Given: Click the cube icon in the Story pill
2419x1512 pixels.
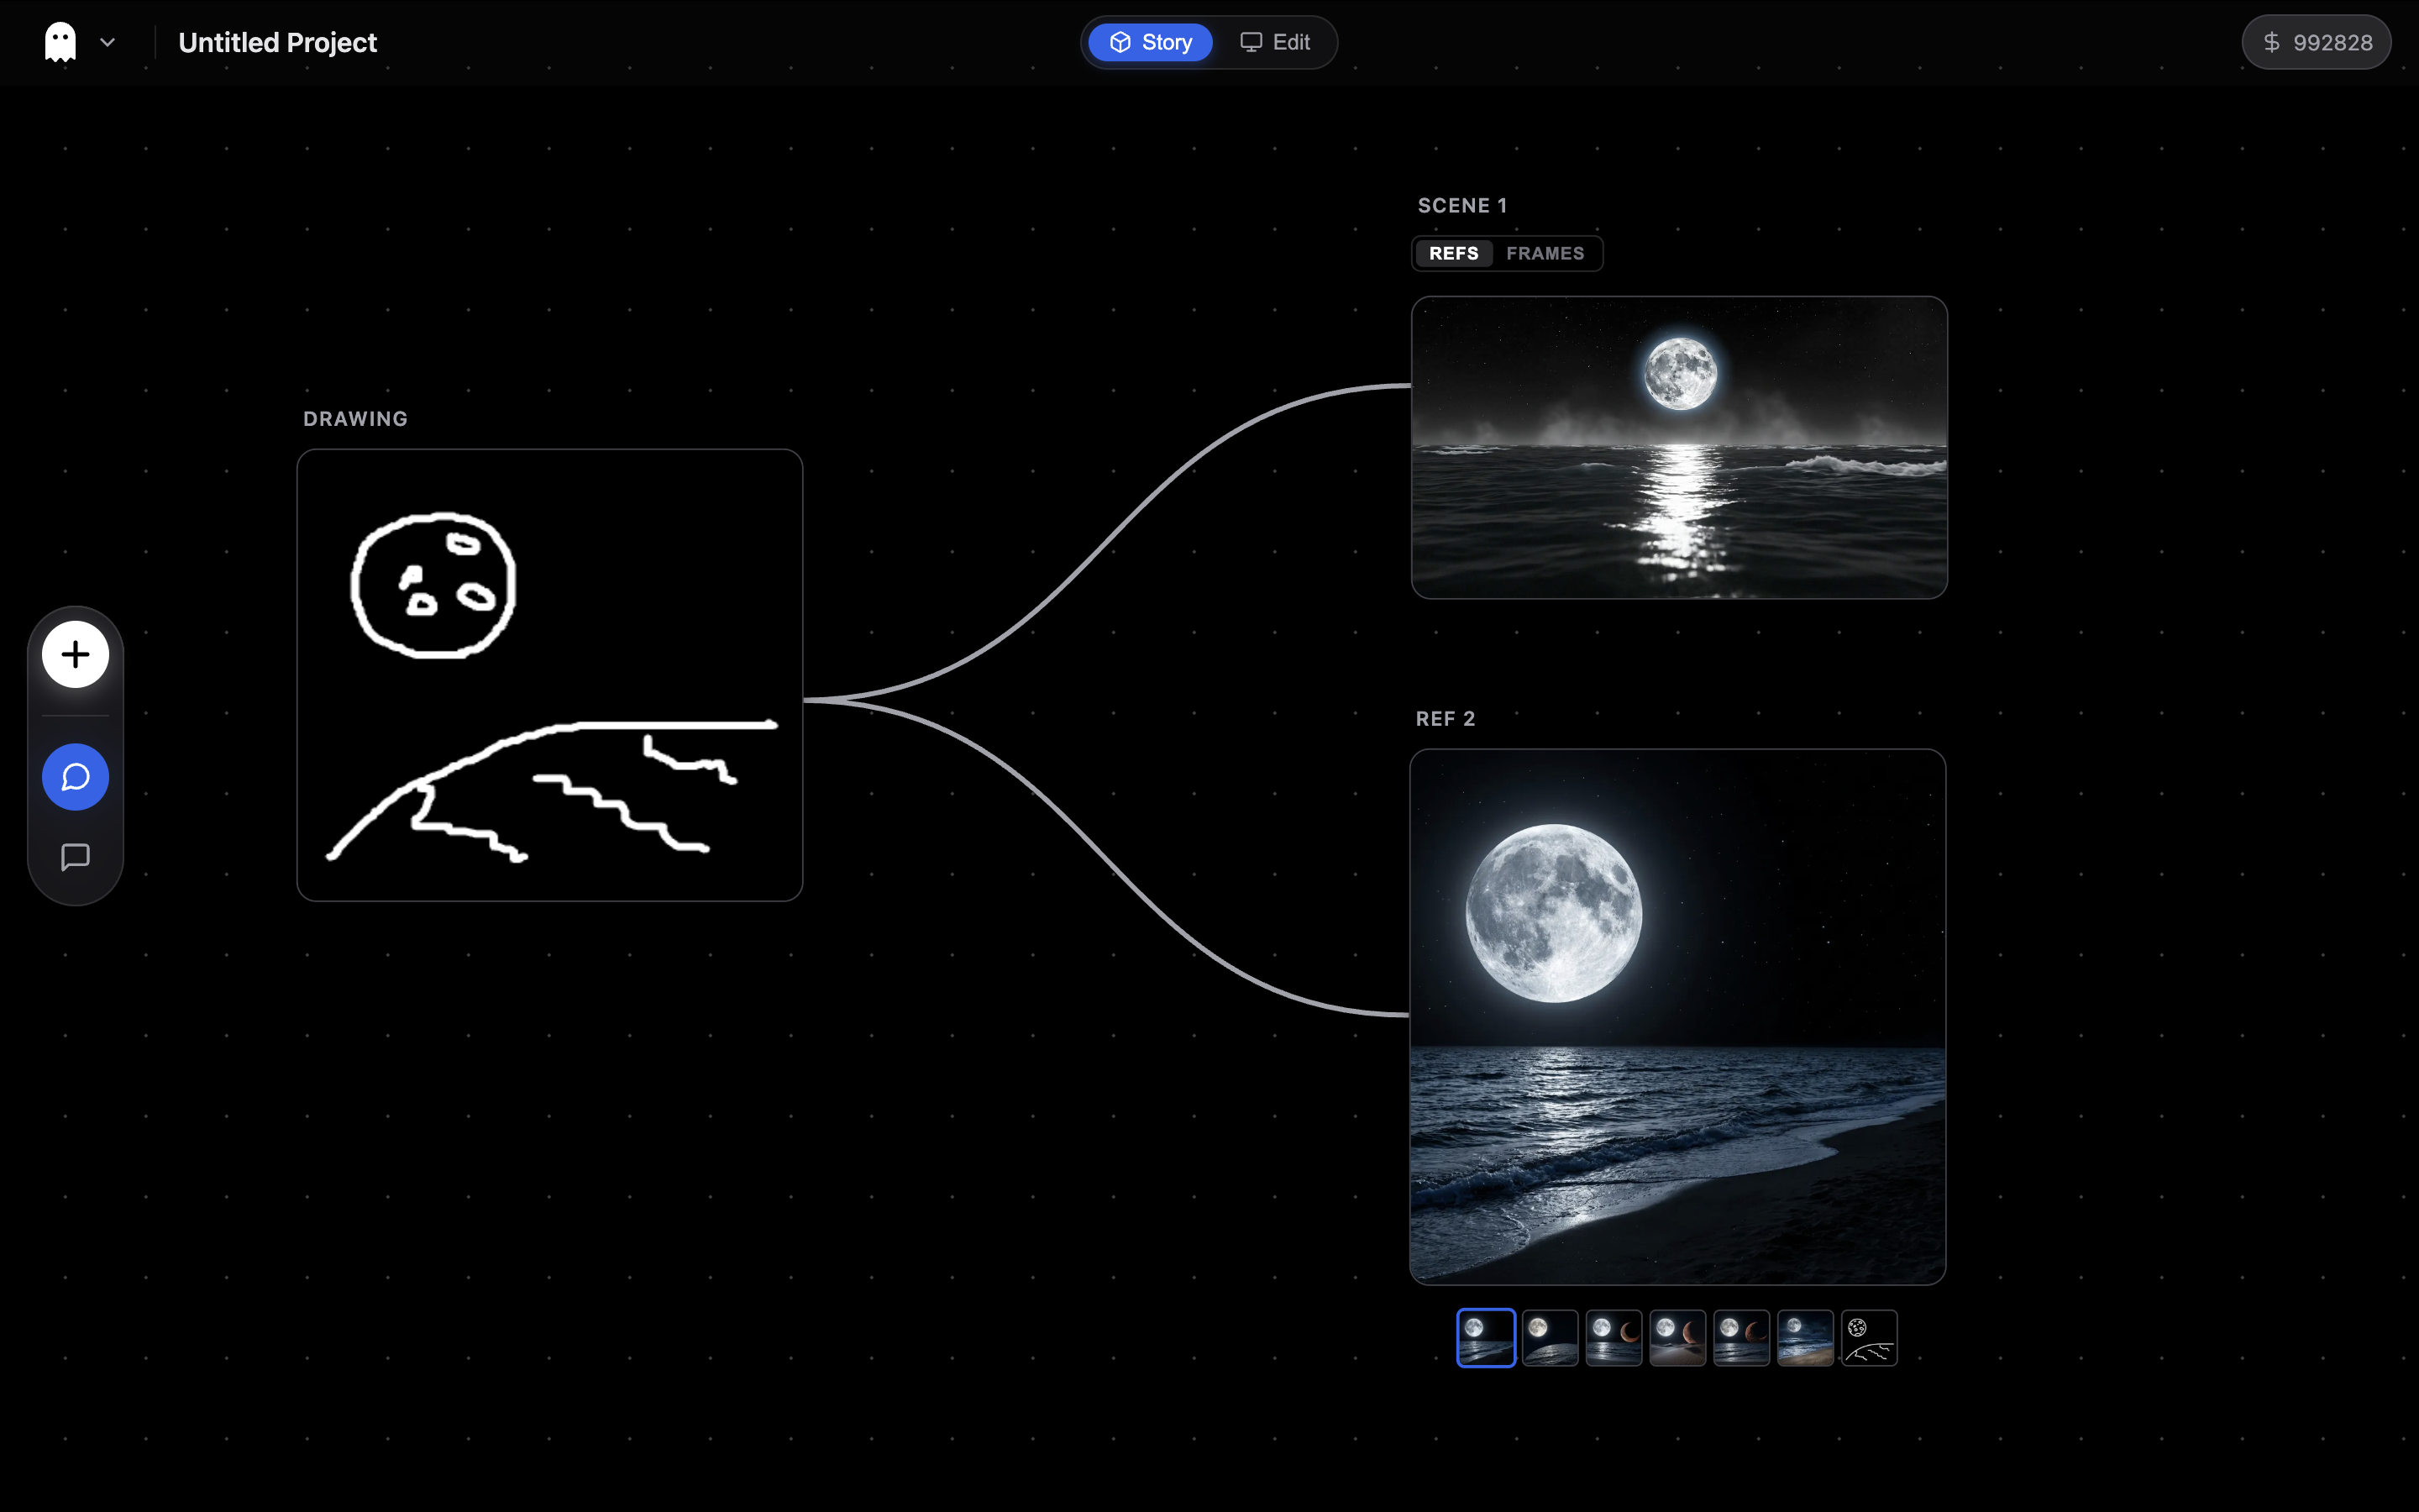Looking at the screenshot, I should [1120, 42].
